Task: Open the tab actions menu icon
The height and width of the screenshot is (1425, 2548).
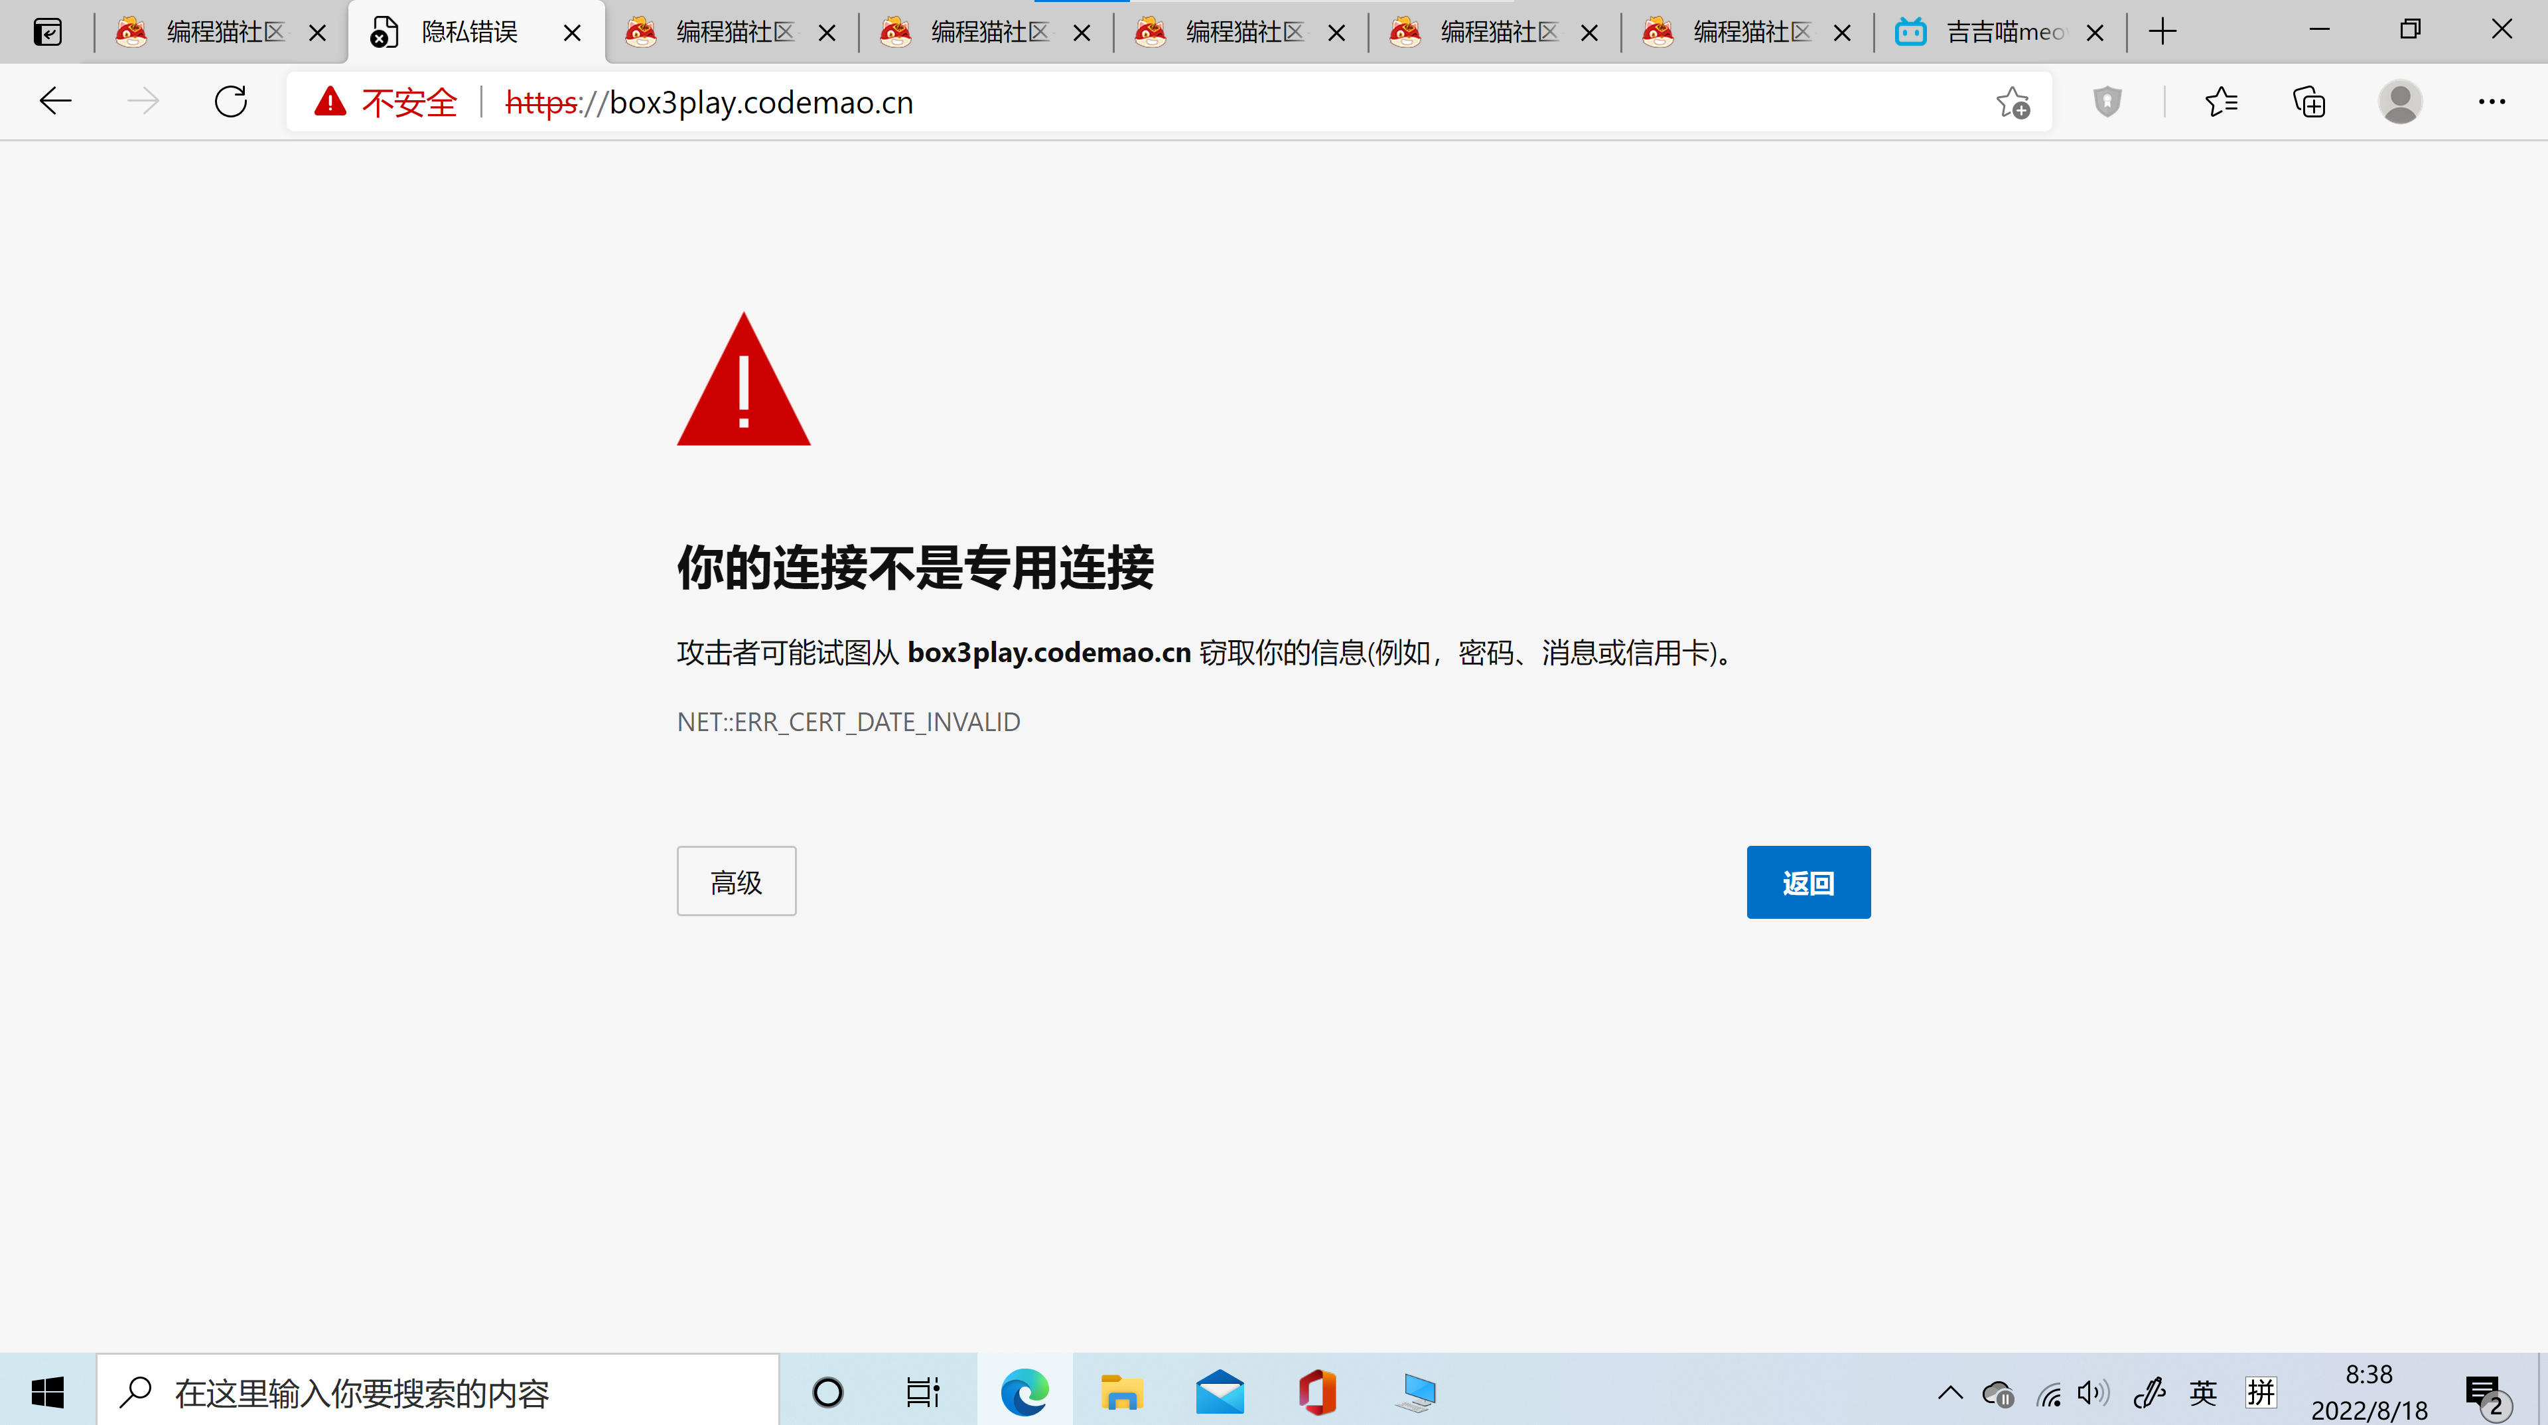Action: [x=48, y=33]
